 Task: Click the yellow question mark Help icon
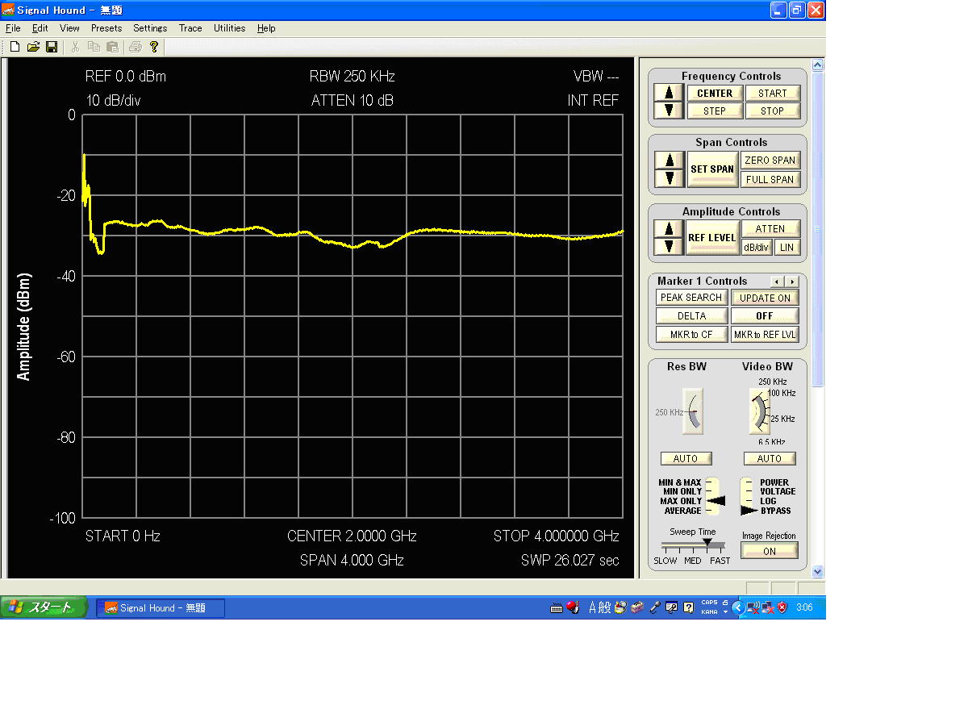(154, 48)
